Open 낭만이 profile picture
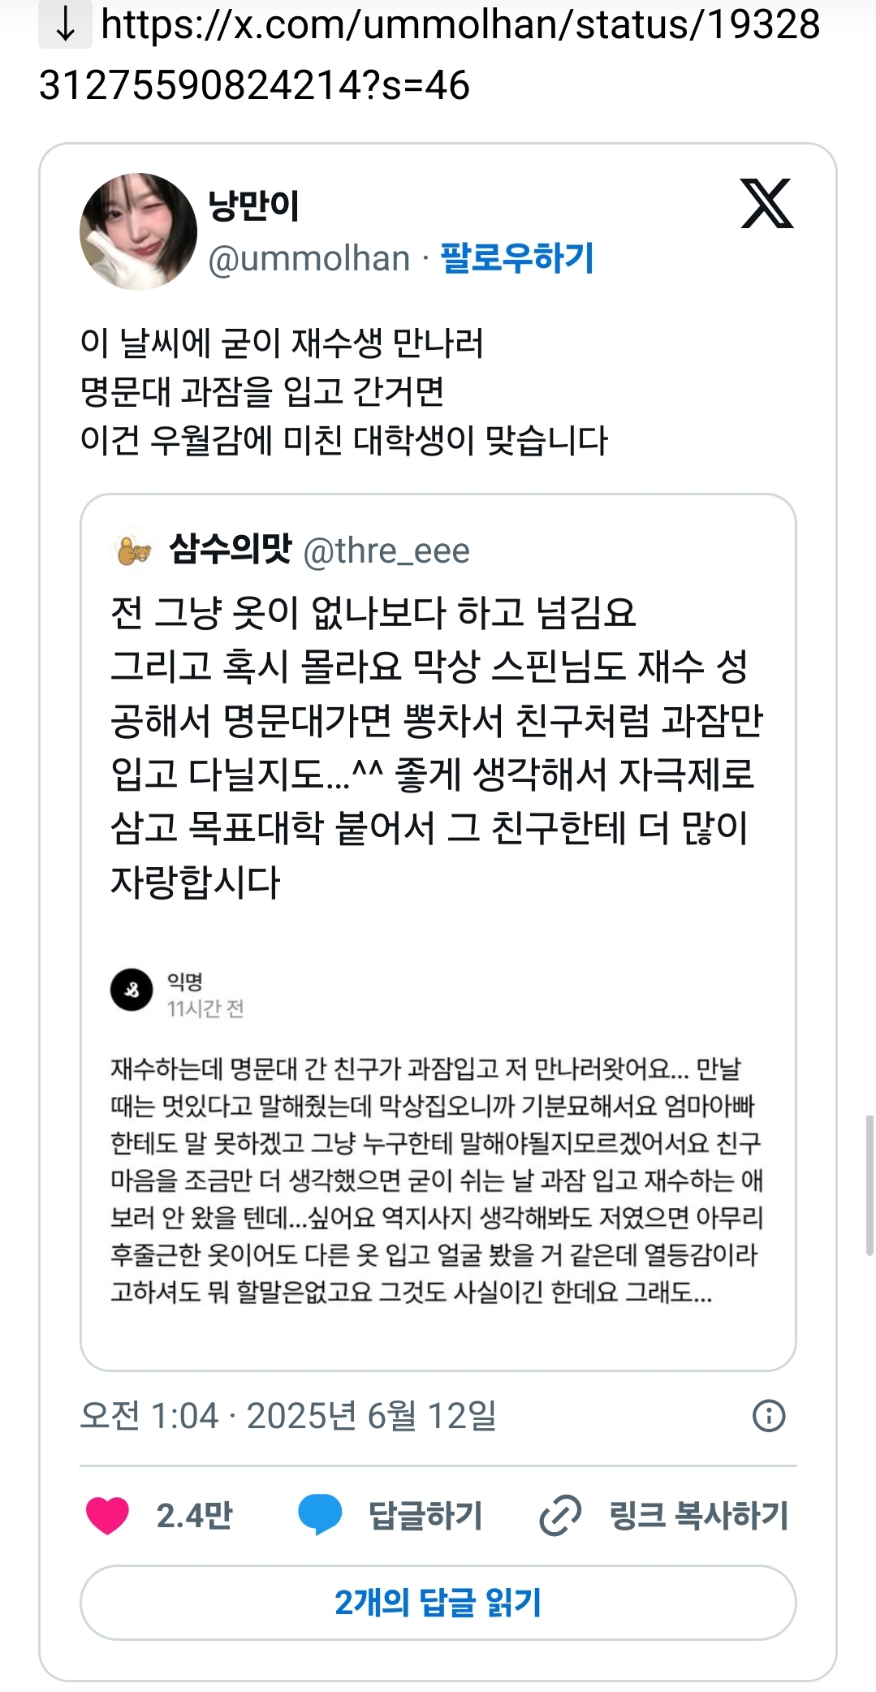 (138, 231)
